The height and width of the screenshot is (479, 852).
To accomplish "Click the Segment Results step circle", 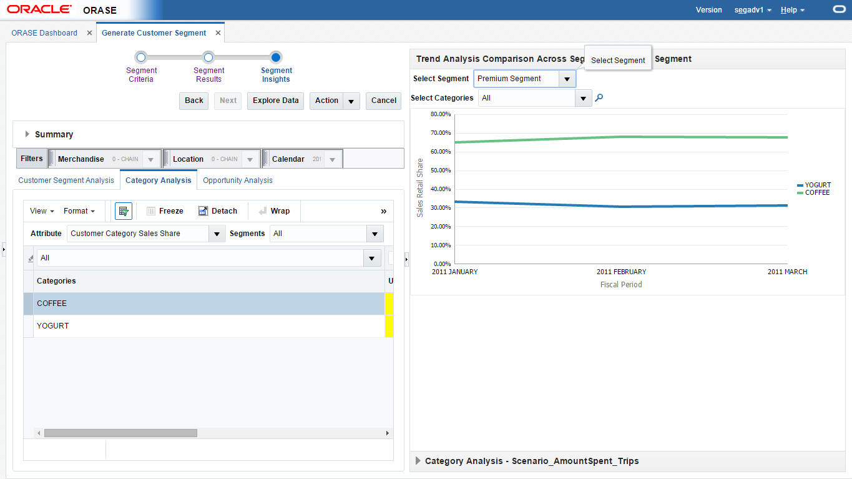I will click(x=208, y=57).
